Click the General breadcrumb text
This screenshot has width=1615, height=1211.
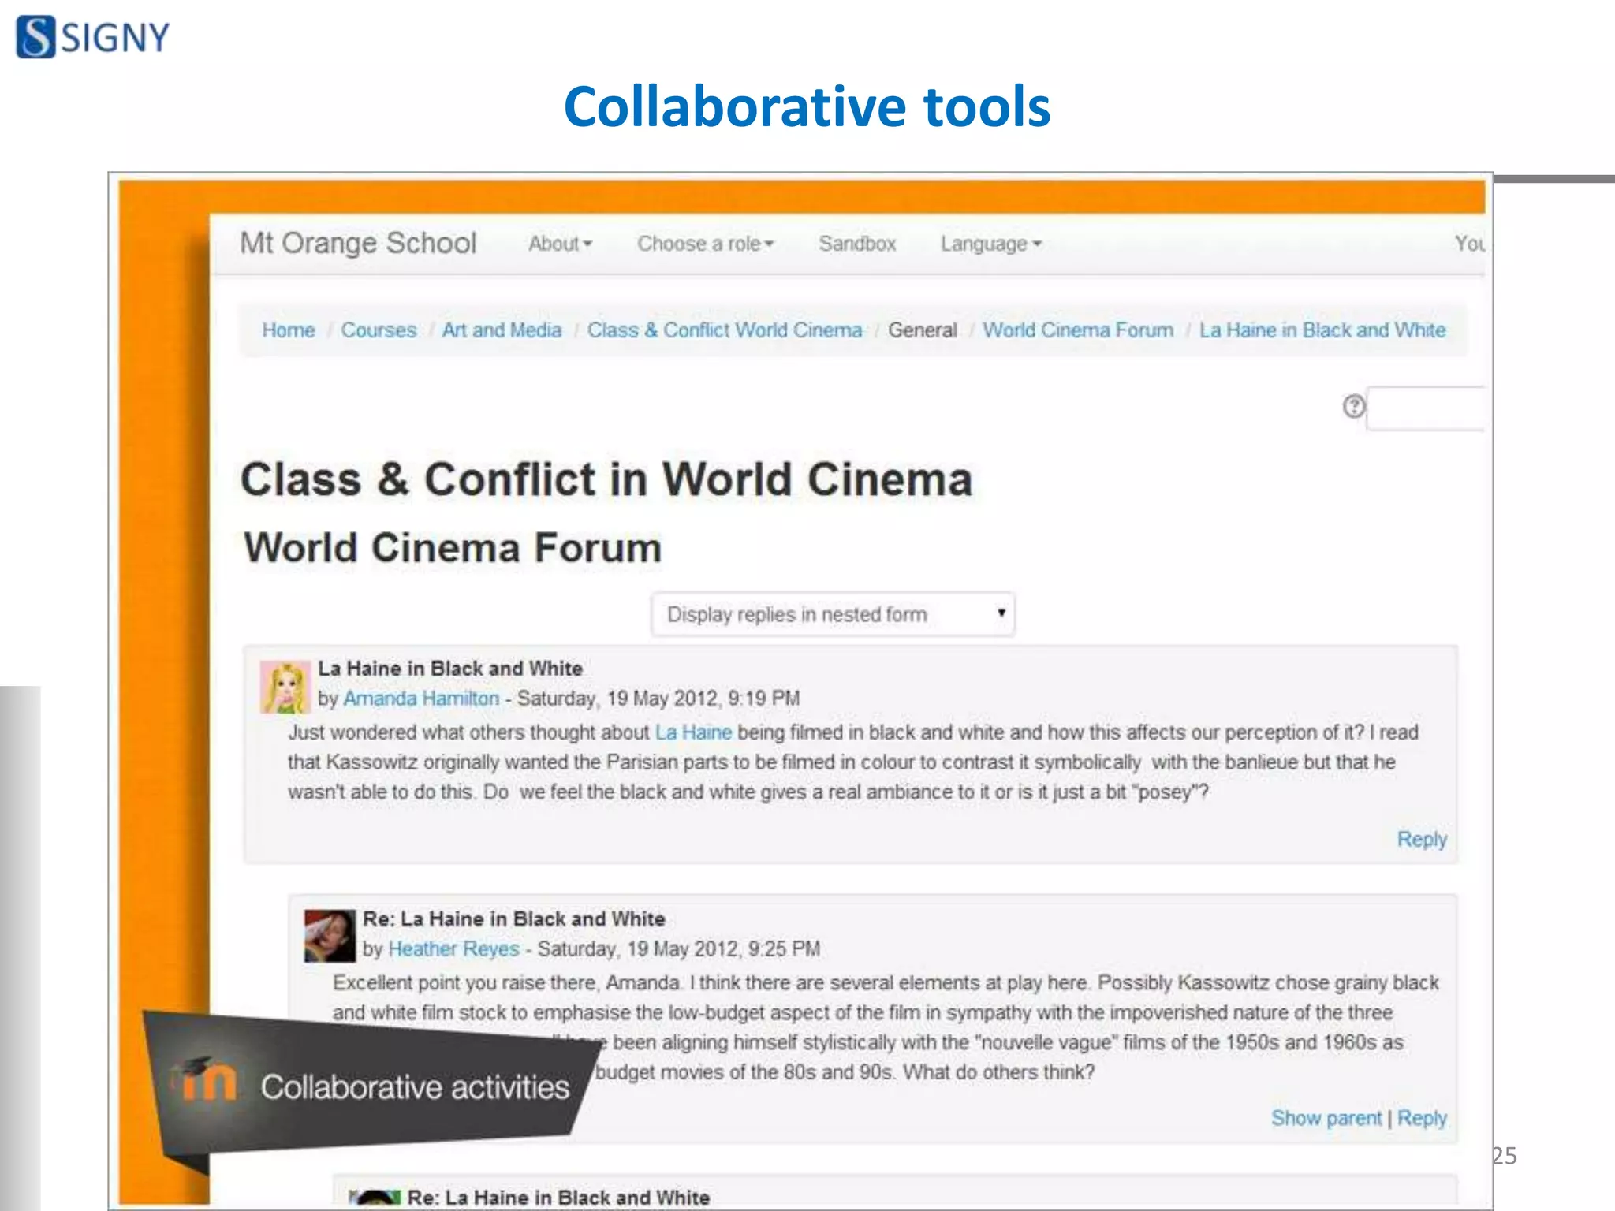pyautogui.click(x=923, y=330)
